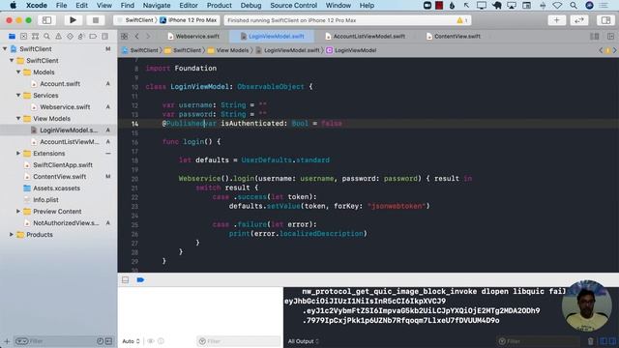Collapse the View Models folder
This screenshot has height=348, width=619.
point(18,118)
